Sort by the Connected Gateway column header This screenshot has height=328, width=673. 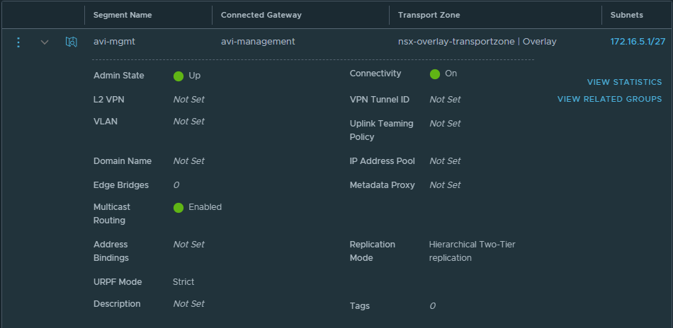(261, 15)
